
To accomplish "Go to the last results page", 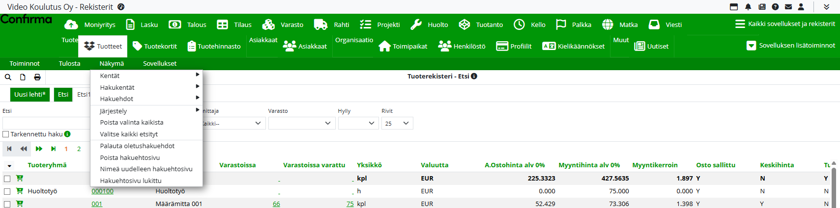I will (54, 149).
